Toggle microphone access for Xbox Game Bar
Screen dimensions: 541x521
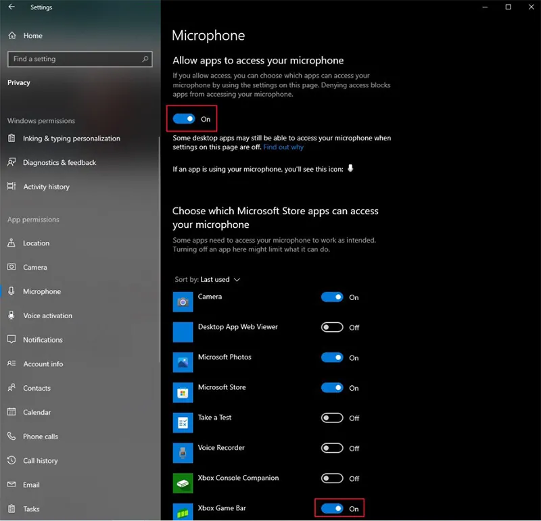tap(332, 508)
